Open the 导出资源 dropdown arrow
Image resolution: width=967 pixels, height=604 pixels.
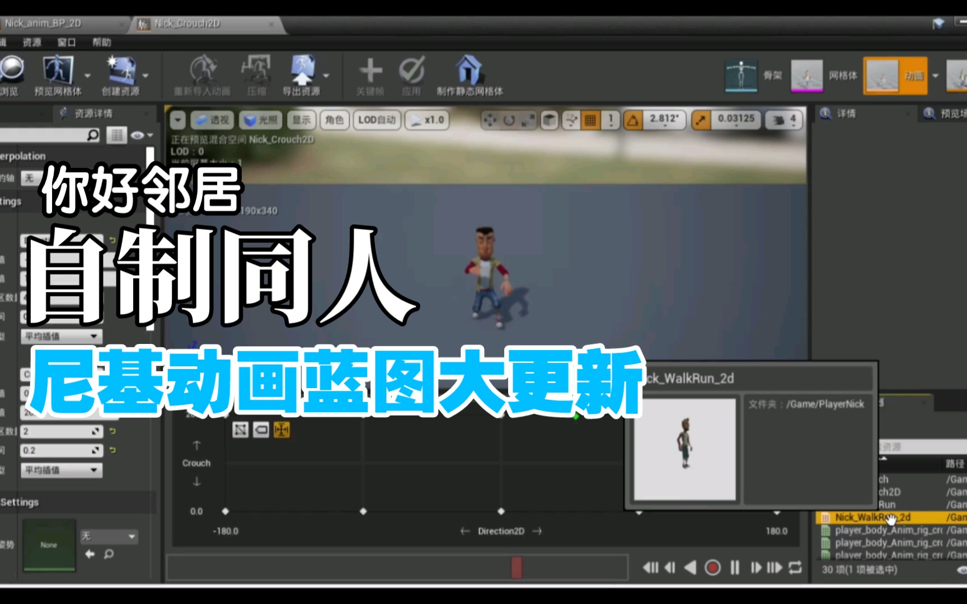(326, 75)
